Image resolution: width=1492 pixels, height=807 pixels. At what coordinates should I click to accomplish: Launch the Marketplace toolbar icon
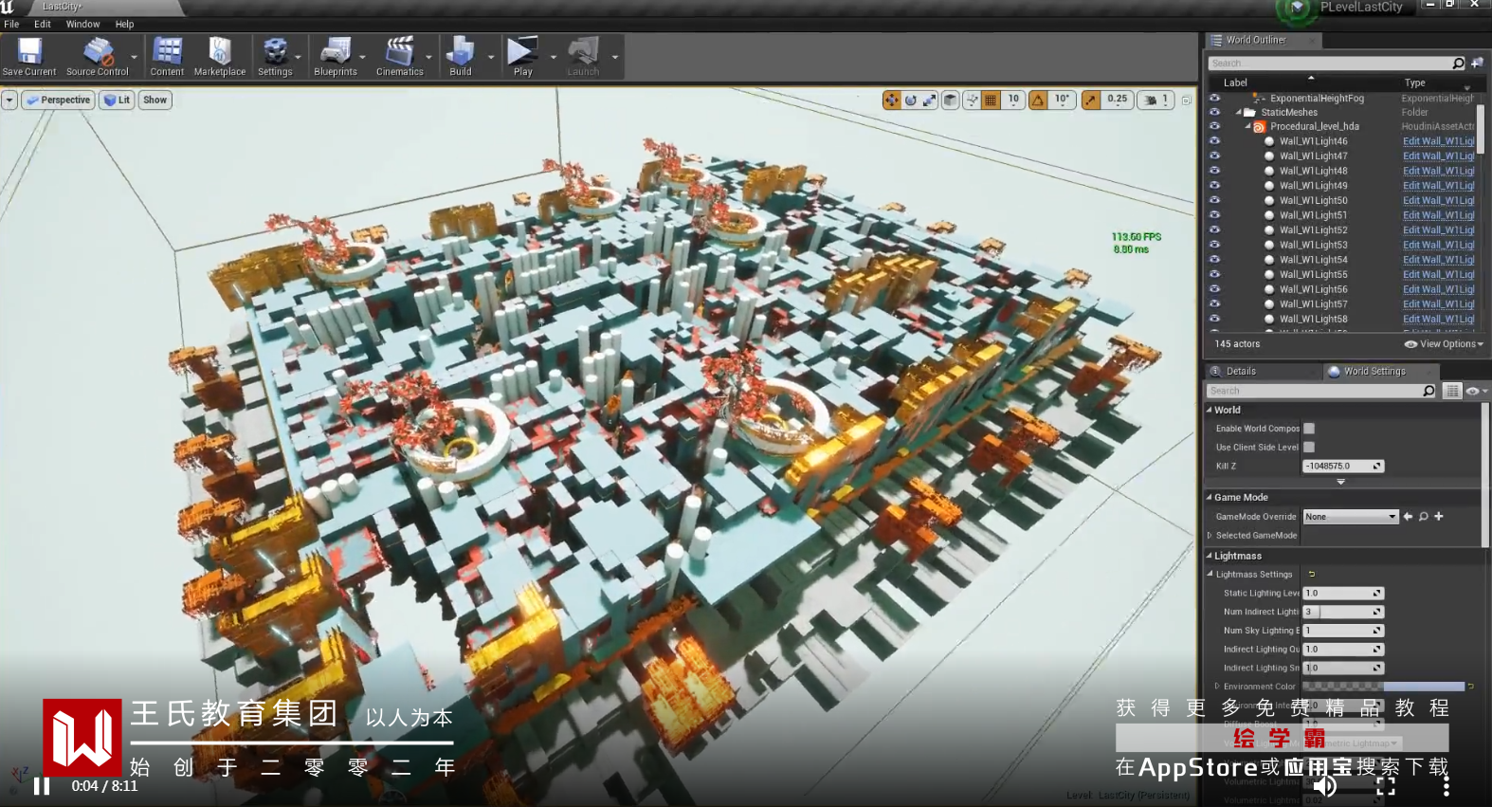[x=220, y=57]
